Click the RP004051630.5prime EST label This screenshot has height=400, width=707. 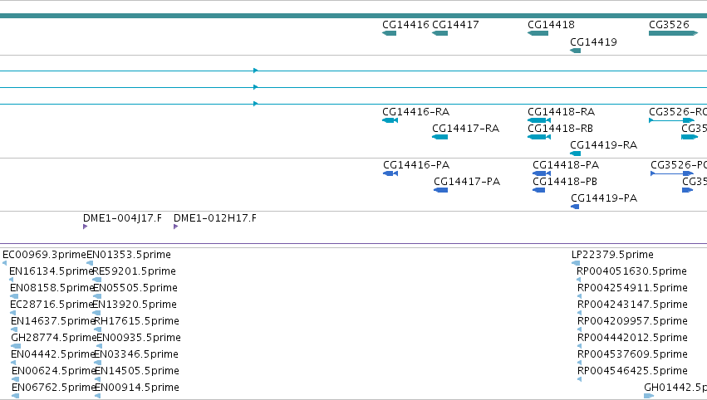click(x=631, y=271)
